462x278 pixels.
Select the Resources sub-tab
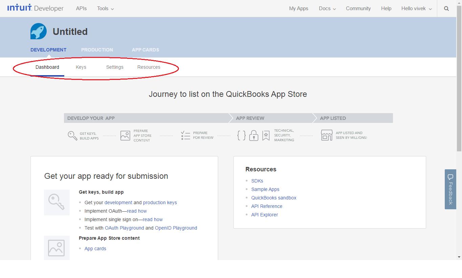(x=149, y=67)
